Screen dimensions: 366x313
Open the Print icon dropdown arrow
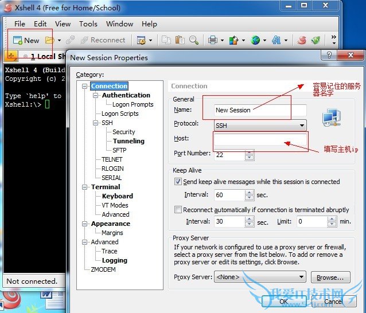[x=222, y=40]
